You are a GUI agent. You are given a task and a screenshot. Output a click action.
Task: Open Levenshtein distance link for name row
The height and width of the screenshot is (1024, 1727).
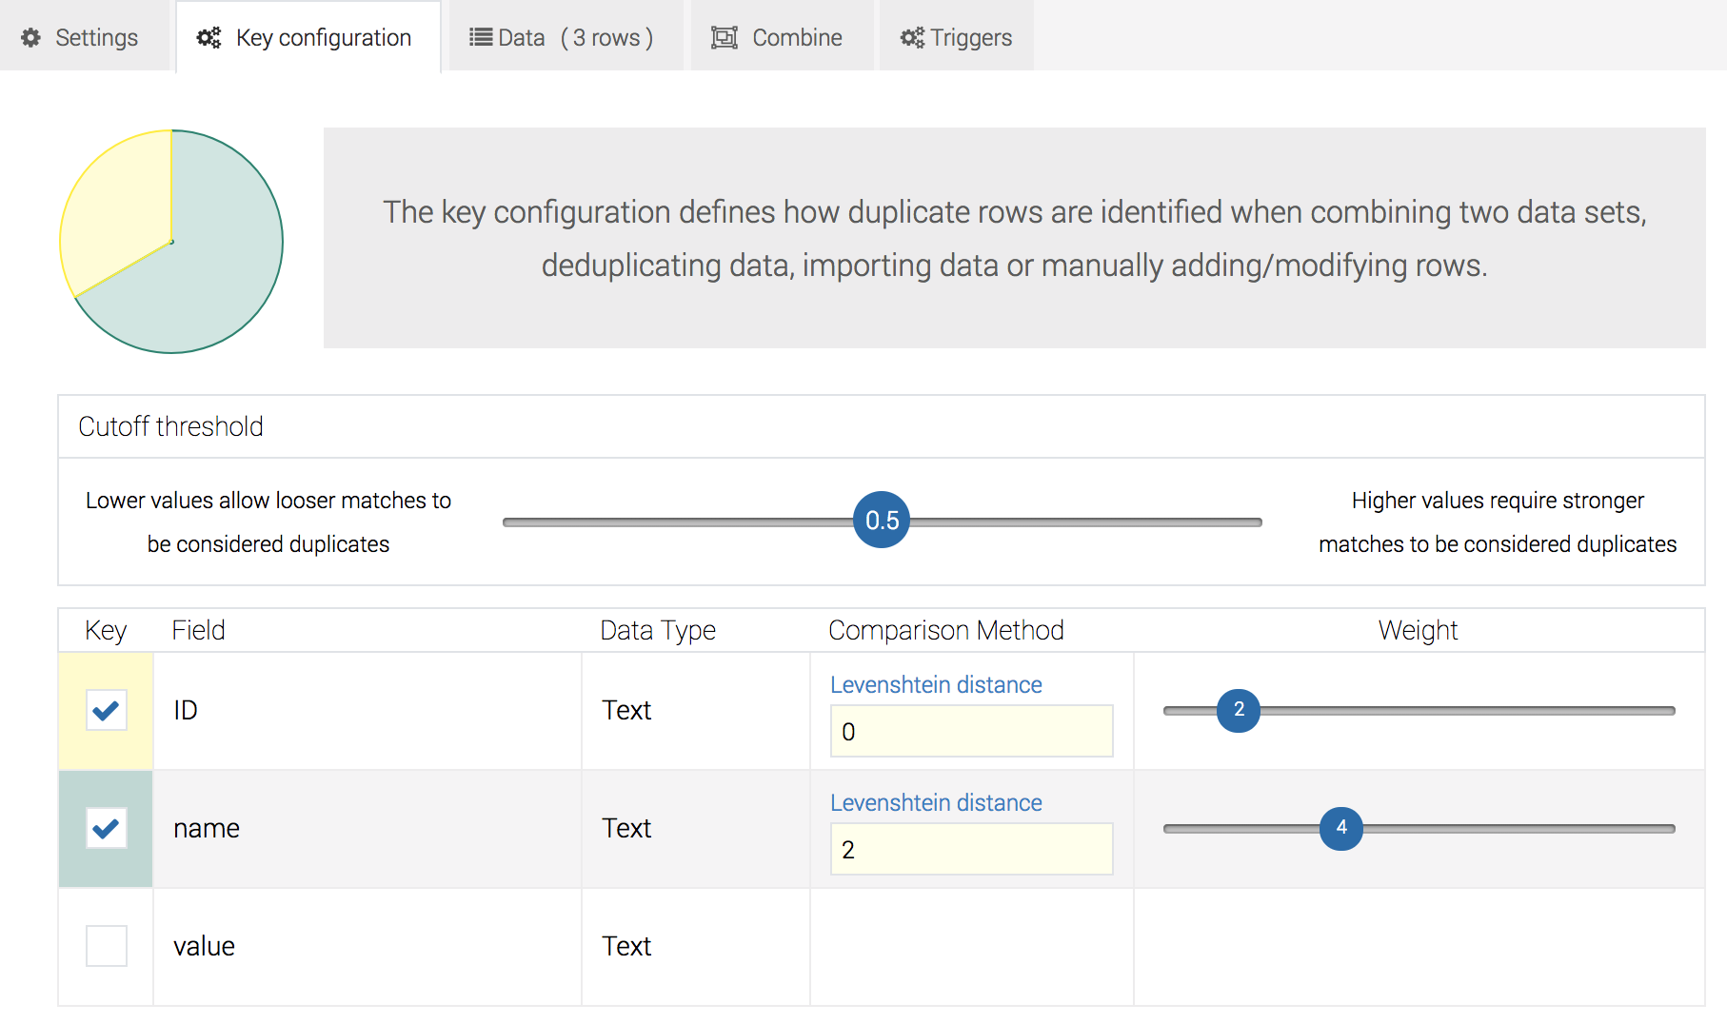[x=936, y=802]
